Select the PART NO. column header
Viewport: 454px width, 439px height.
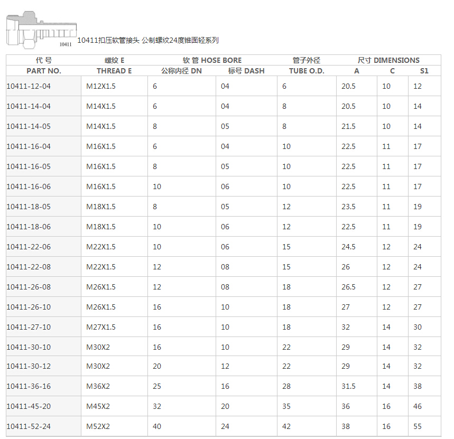tap(44, 71)
